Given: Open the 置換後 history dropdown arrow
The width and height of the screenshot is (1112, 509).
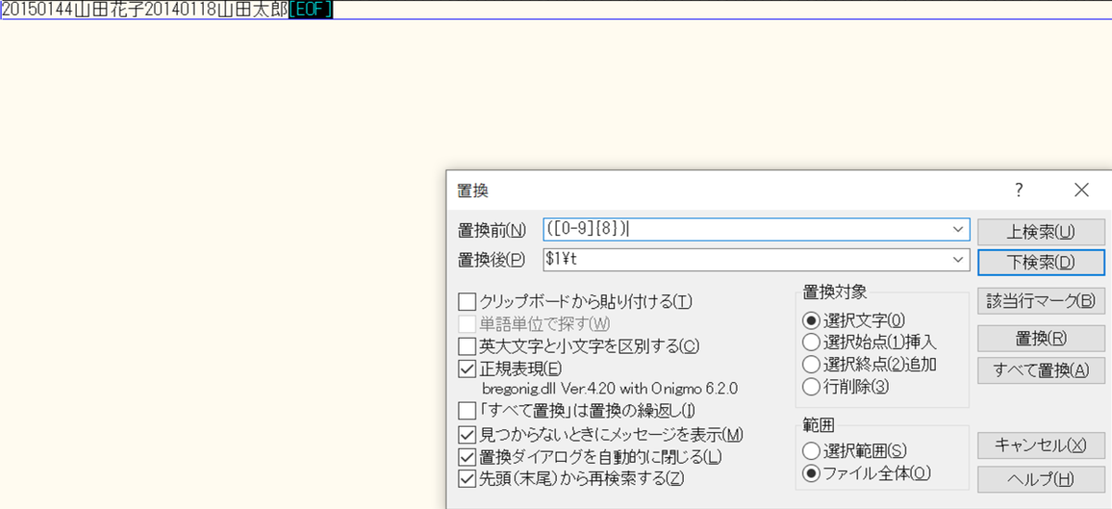Looking at the screenshot, I should pyautogui.click(x=959, y=261).
